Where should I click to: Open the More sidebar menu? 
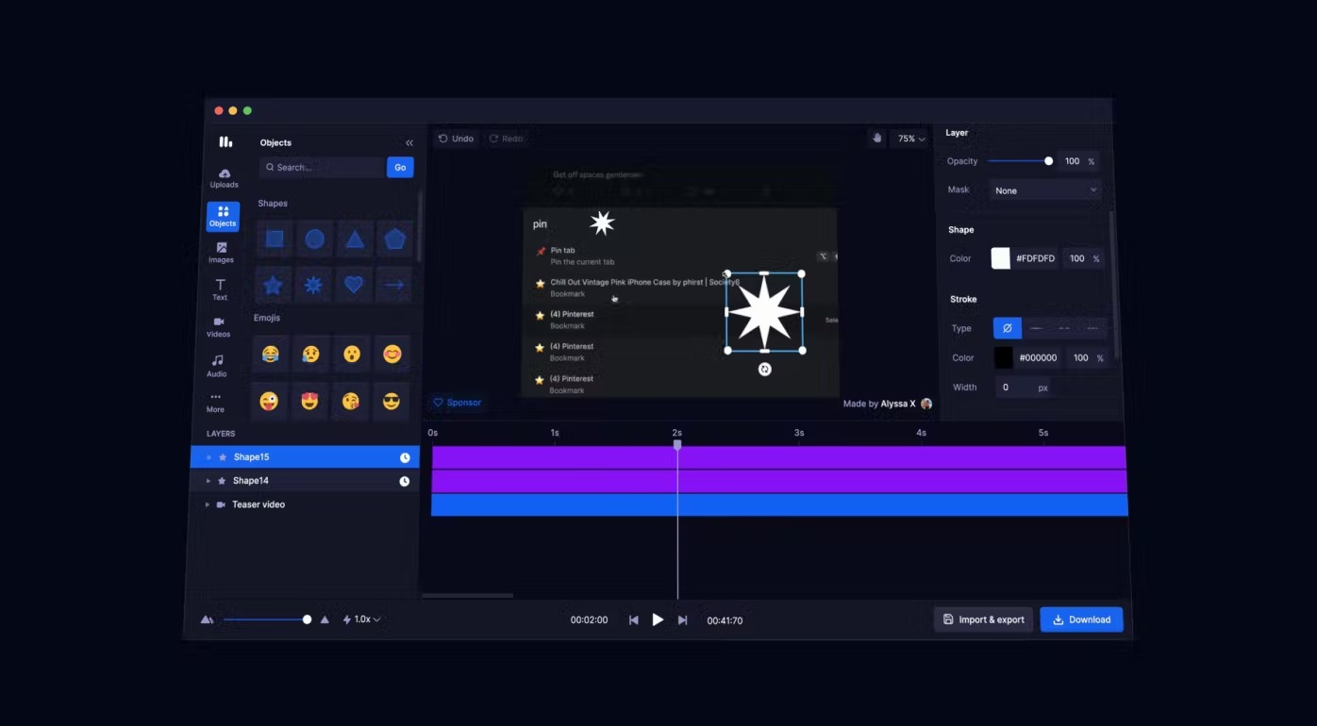point(215,403)
